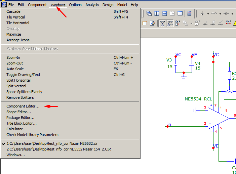
Task: Choose Tile Horizontal in the menu
Action: (x=70, y=23)
